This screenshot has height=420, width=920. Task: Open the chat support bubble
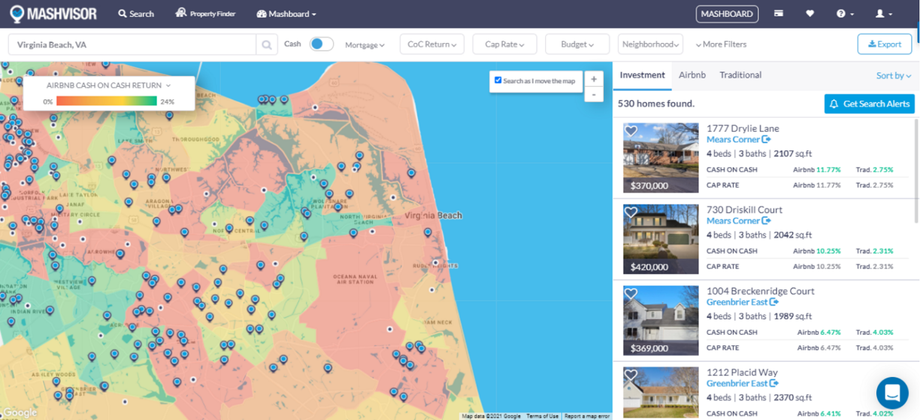click(x=892, y=393)
